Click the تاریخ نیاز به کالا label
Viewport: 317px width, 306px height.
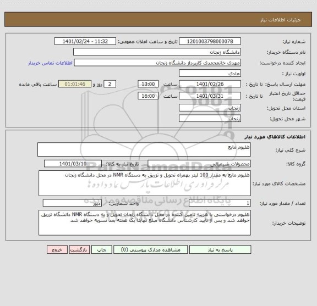pyautogui.click(x=122, y=164)
